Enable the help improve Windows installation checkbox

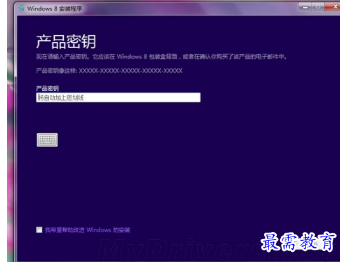(x=40, y=229)
